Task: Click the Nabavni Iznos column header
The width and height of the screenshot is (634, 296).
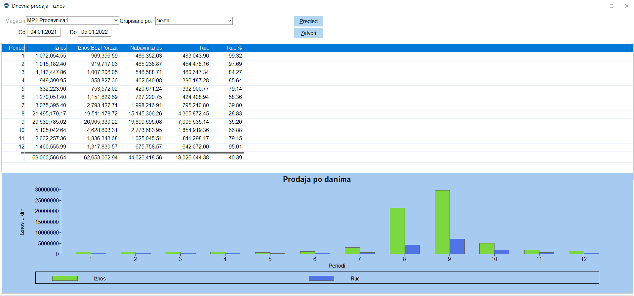Action: [x=140, y=48]
